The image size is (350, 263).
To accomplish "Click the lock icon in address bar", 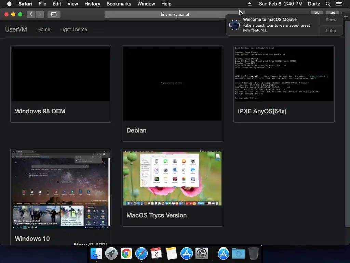I will (162, 14).
